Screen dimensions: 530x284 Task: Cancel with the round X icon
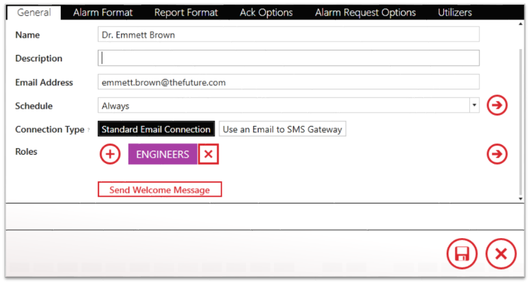coord(501,254)
